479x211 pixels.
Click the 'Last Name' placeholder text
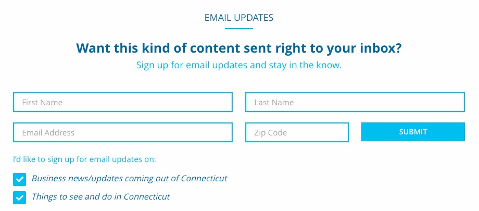[274, 103]
